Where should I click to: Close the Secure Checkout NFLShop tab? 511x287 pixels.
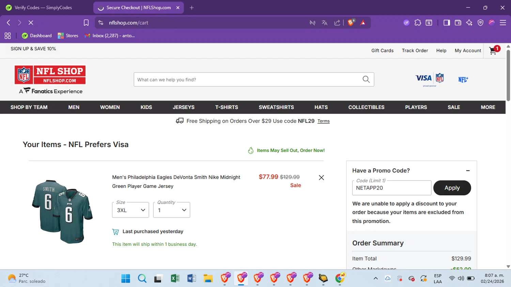point(178,7)
